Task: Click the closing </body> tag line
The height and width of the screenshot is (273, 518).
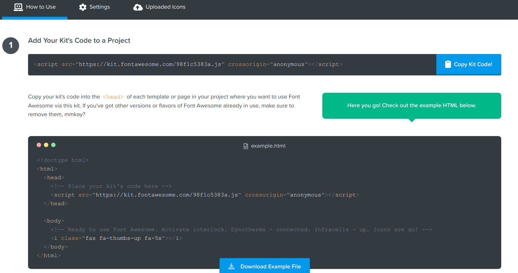Action: (x=56, y=247)
